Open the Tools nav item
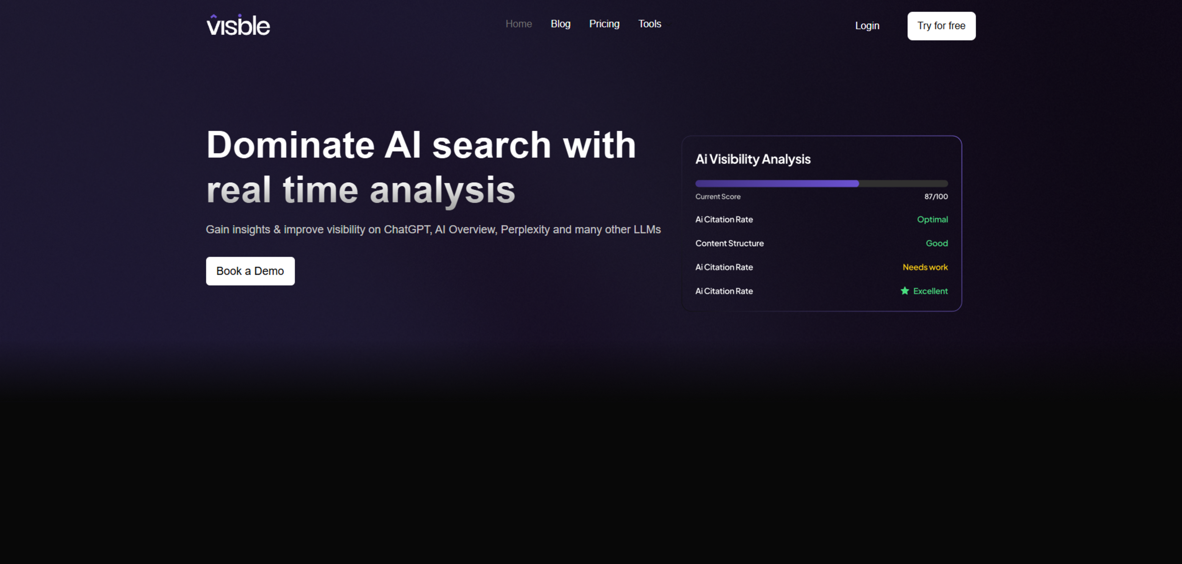 click(649, 24)
